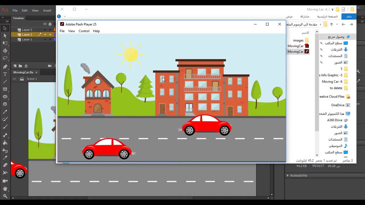Open recent locations dropdown in Explorer
The width and height of the screenshot is (365, 205).
337,24
